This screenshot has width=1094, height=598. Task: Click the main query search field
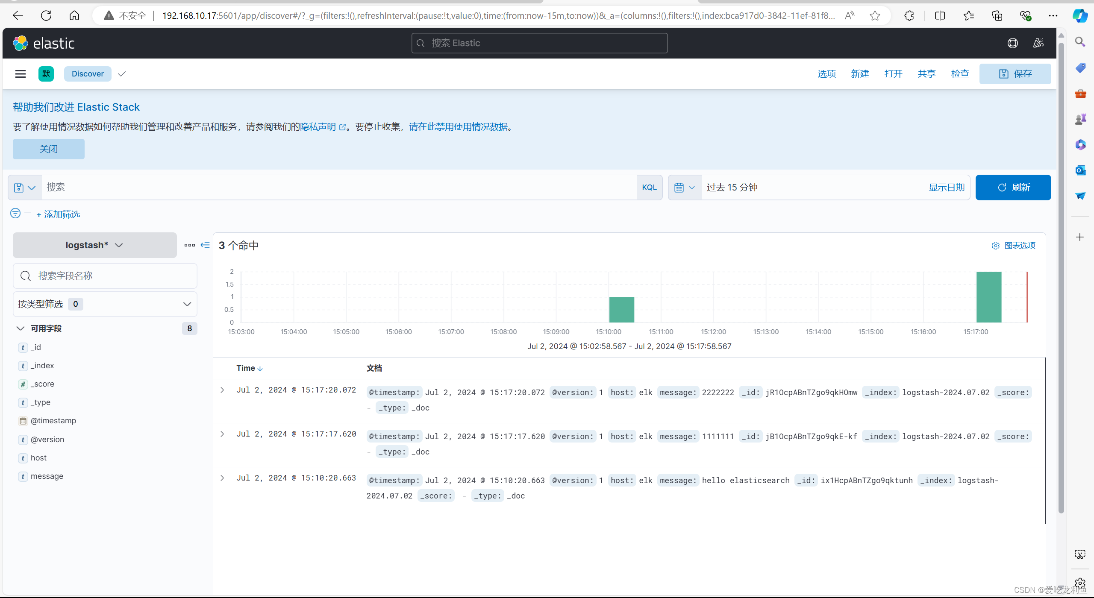tap(339, 188)
